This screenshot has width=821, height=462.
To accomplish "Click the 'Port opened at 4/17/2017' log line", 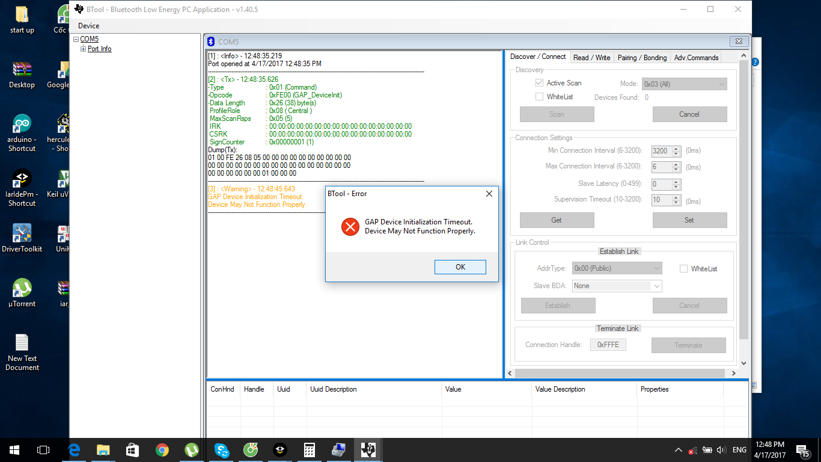I will [x=264, y=64].
